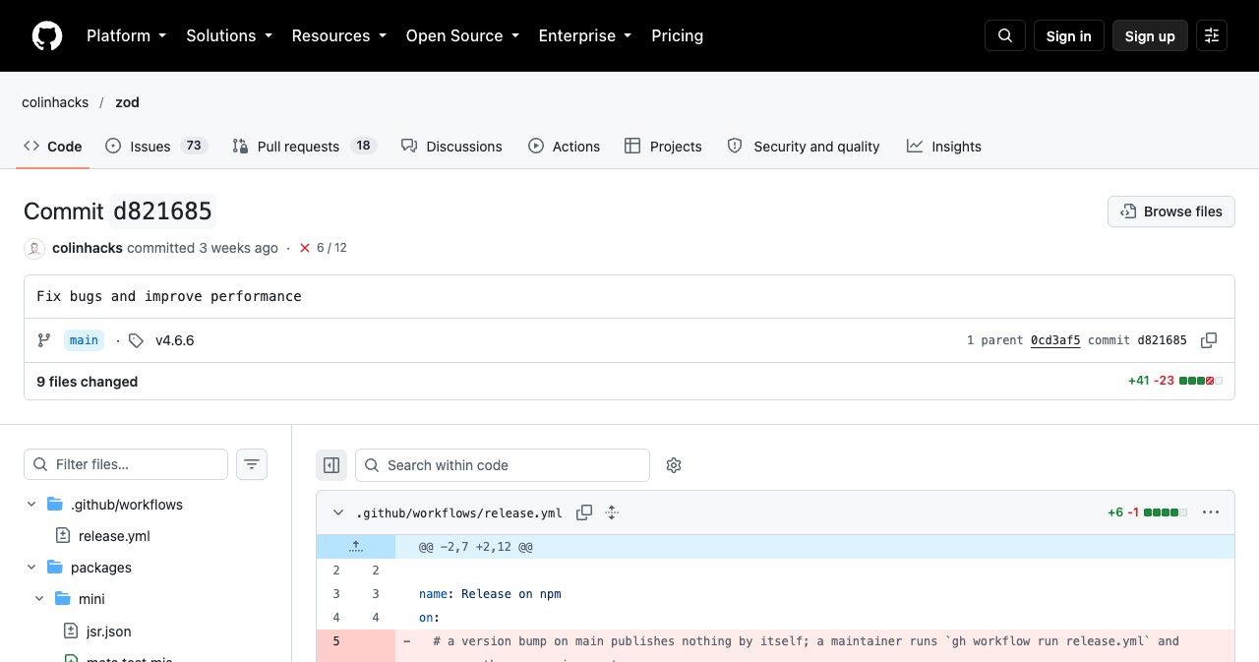This screenshot has width=1259, height=662.
Task: Click the 'name: Release on npm' diff line
Action: (x=490, y=594)
